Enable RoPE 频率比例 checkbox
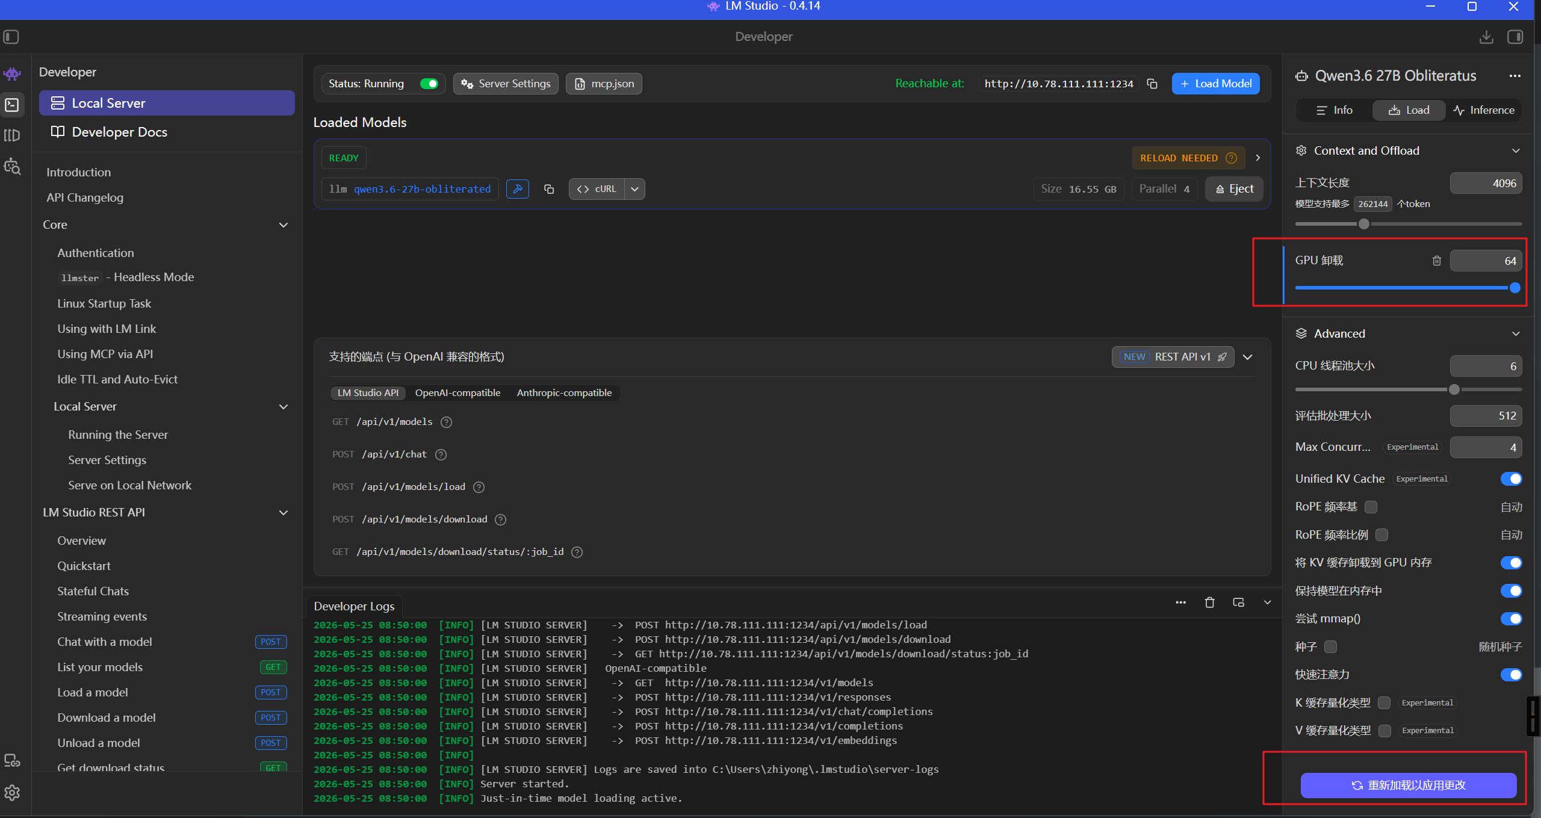This screenshot has height=818, width=1541. click(1382, 534)
